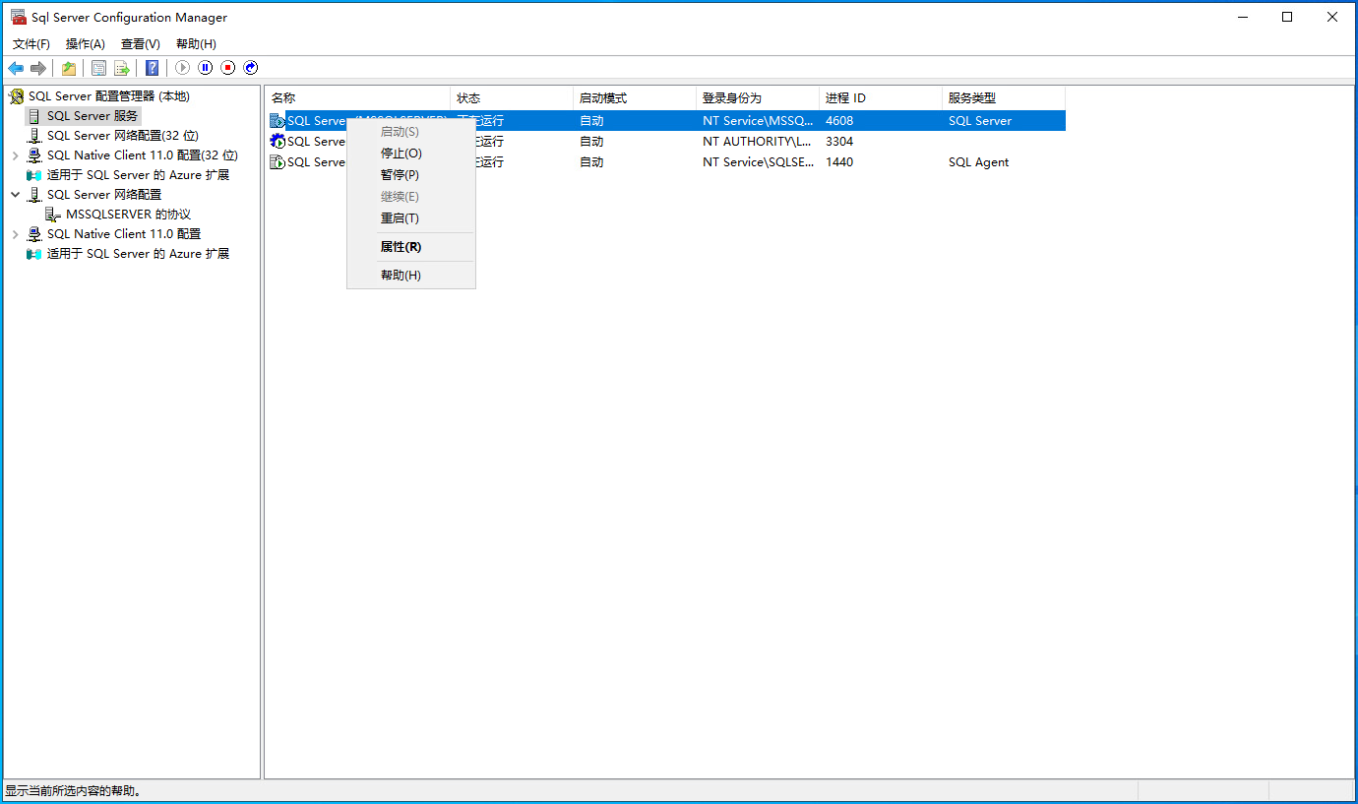
Task: Click the SQL Server 配置管理器 (本地) root icon
Action: 17,96
